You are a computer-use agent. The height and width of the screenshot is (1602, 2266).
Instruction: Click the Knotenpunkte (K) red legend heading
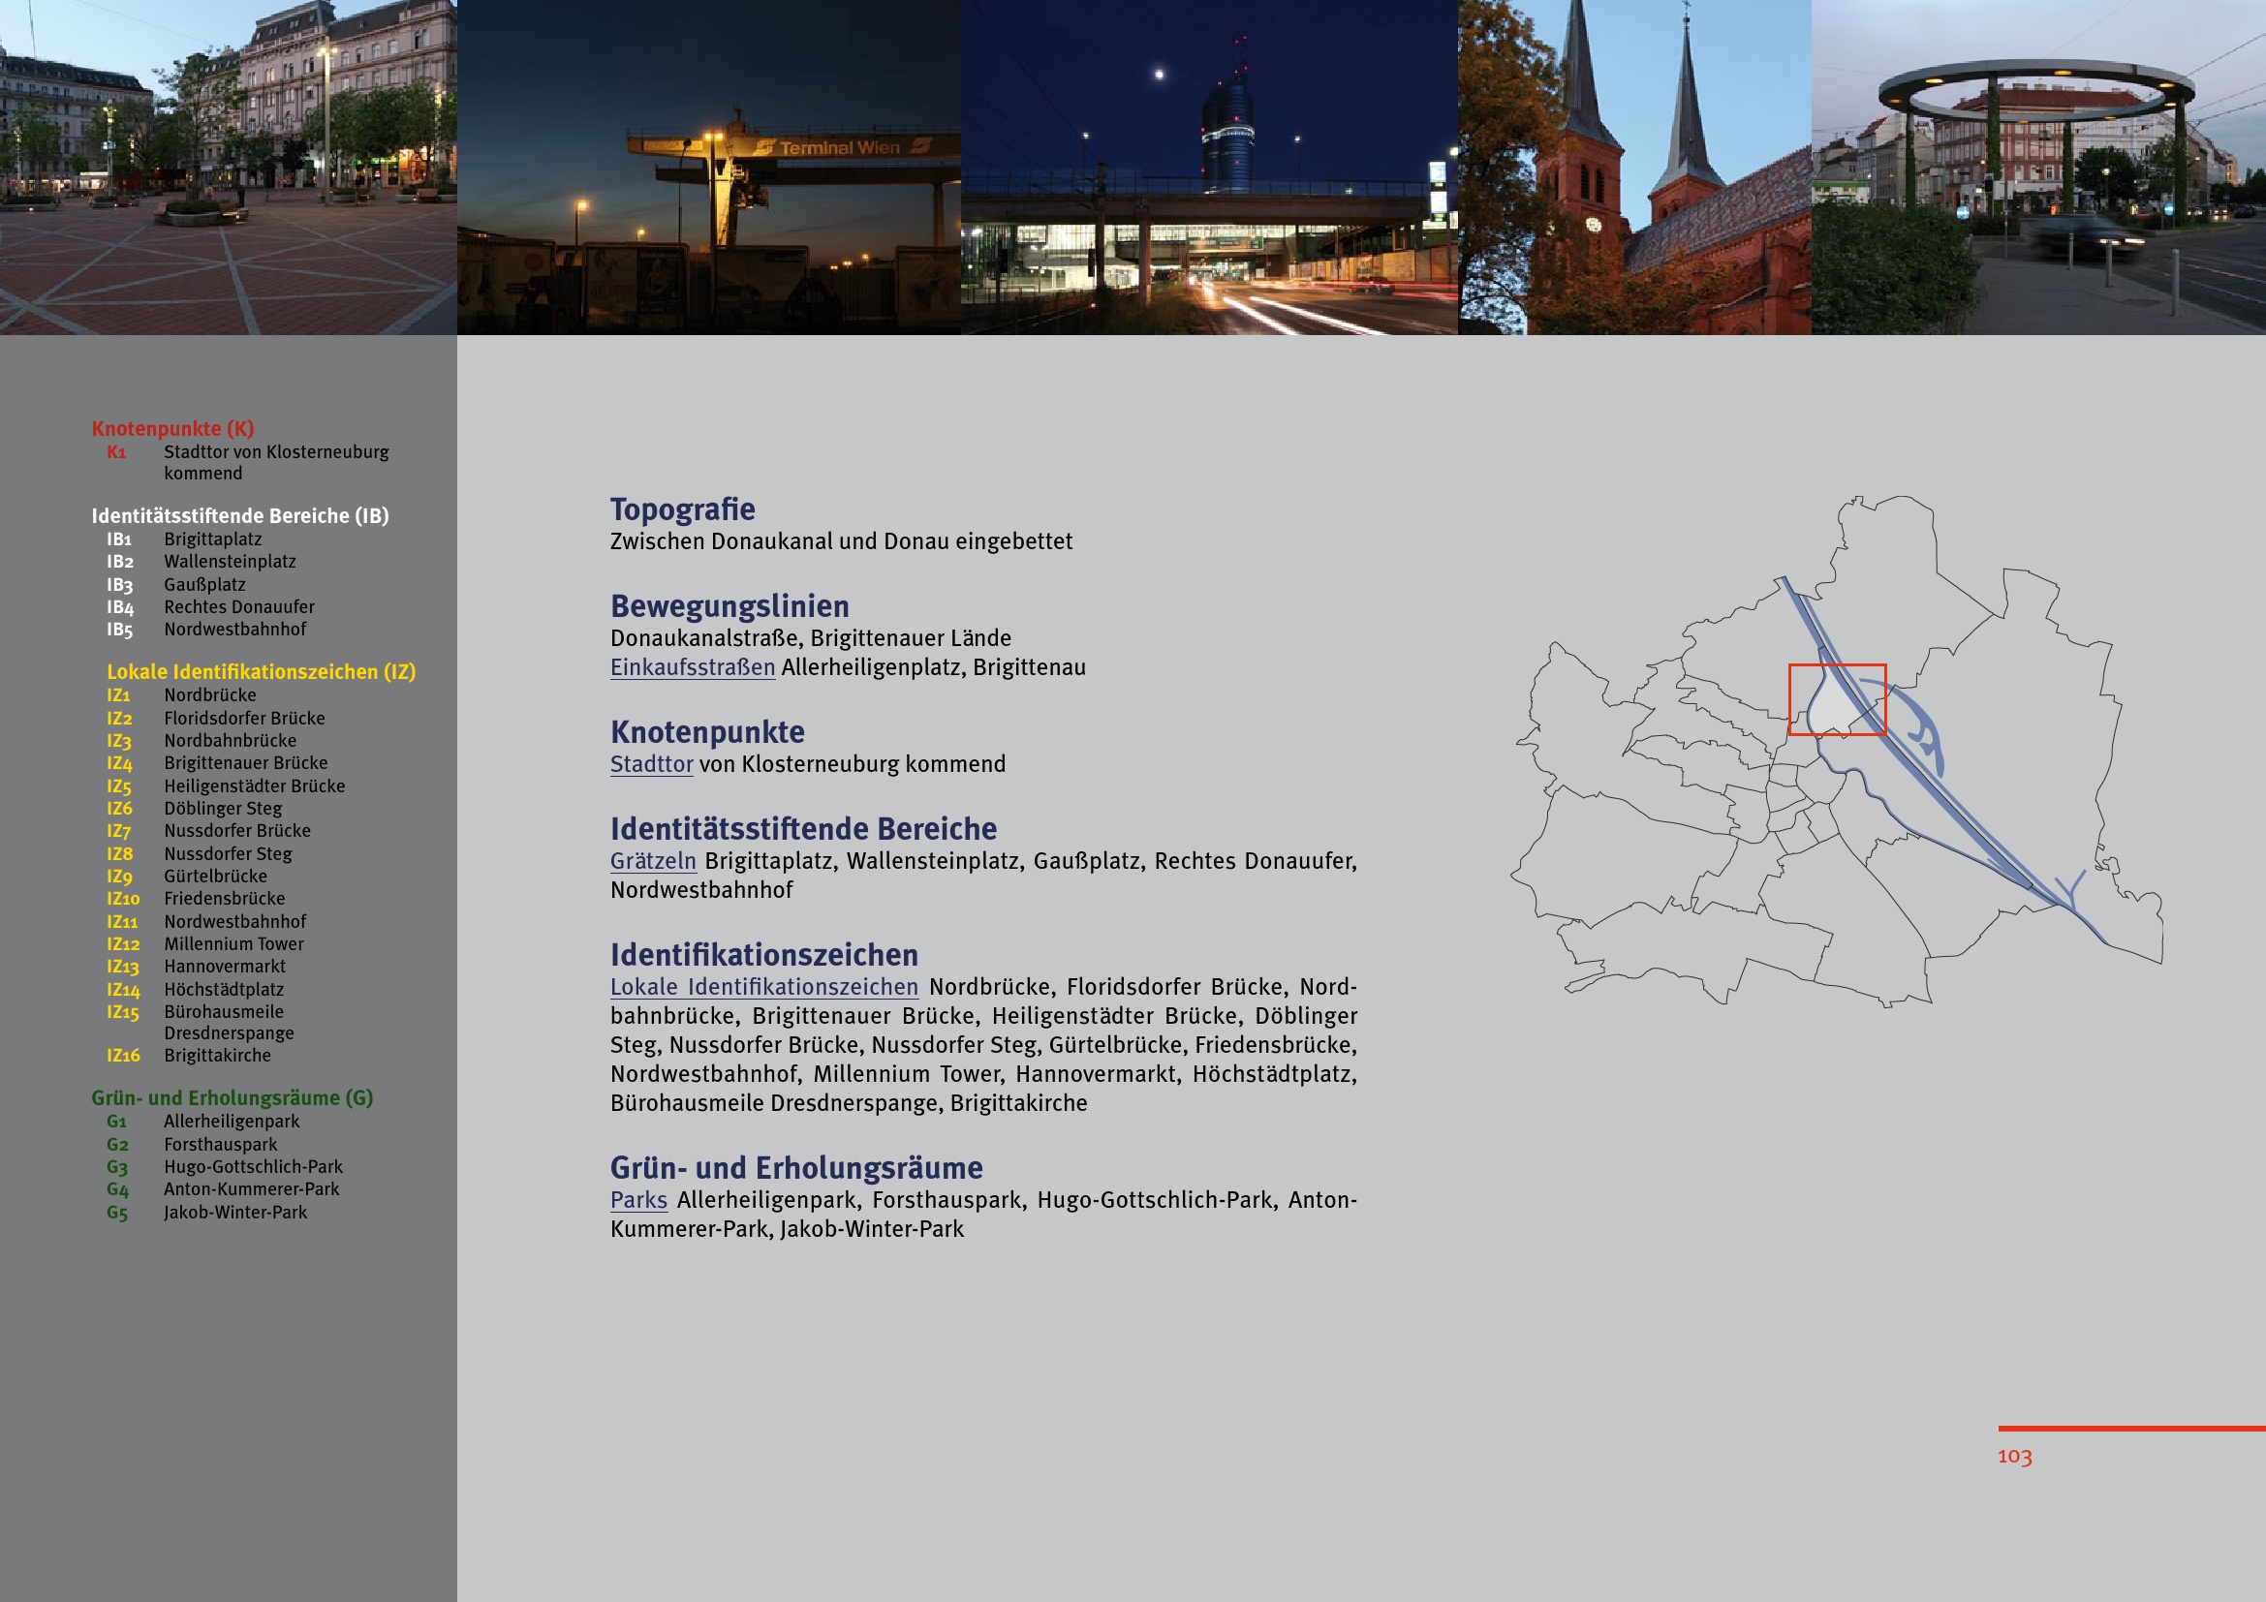click(x=172, y=428)
